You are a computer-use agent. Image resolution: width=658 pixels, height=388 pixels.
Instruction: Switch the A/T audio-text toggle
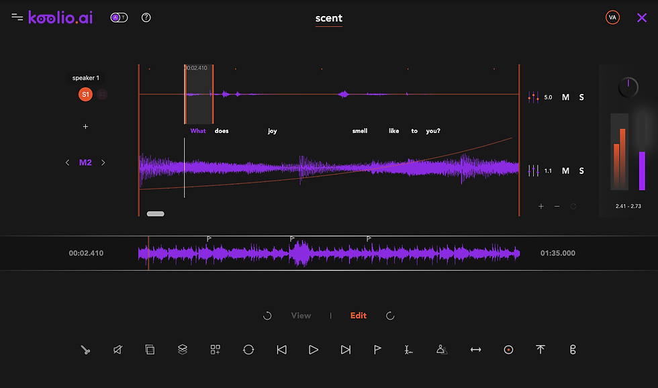[119, 17]
